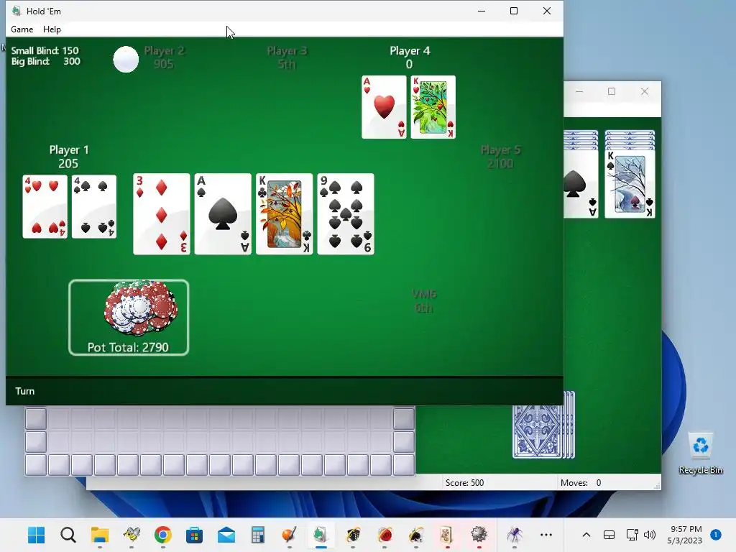
Task: Click the face-down stock deck in Solitaire
Action: pyautogui.click(x=543, y=425)
